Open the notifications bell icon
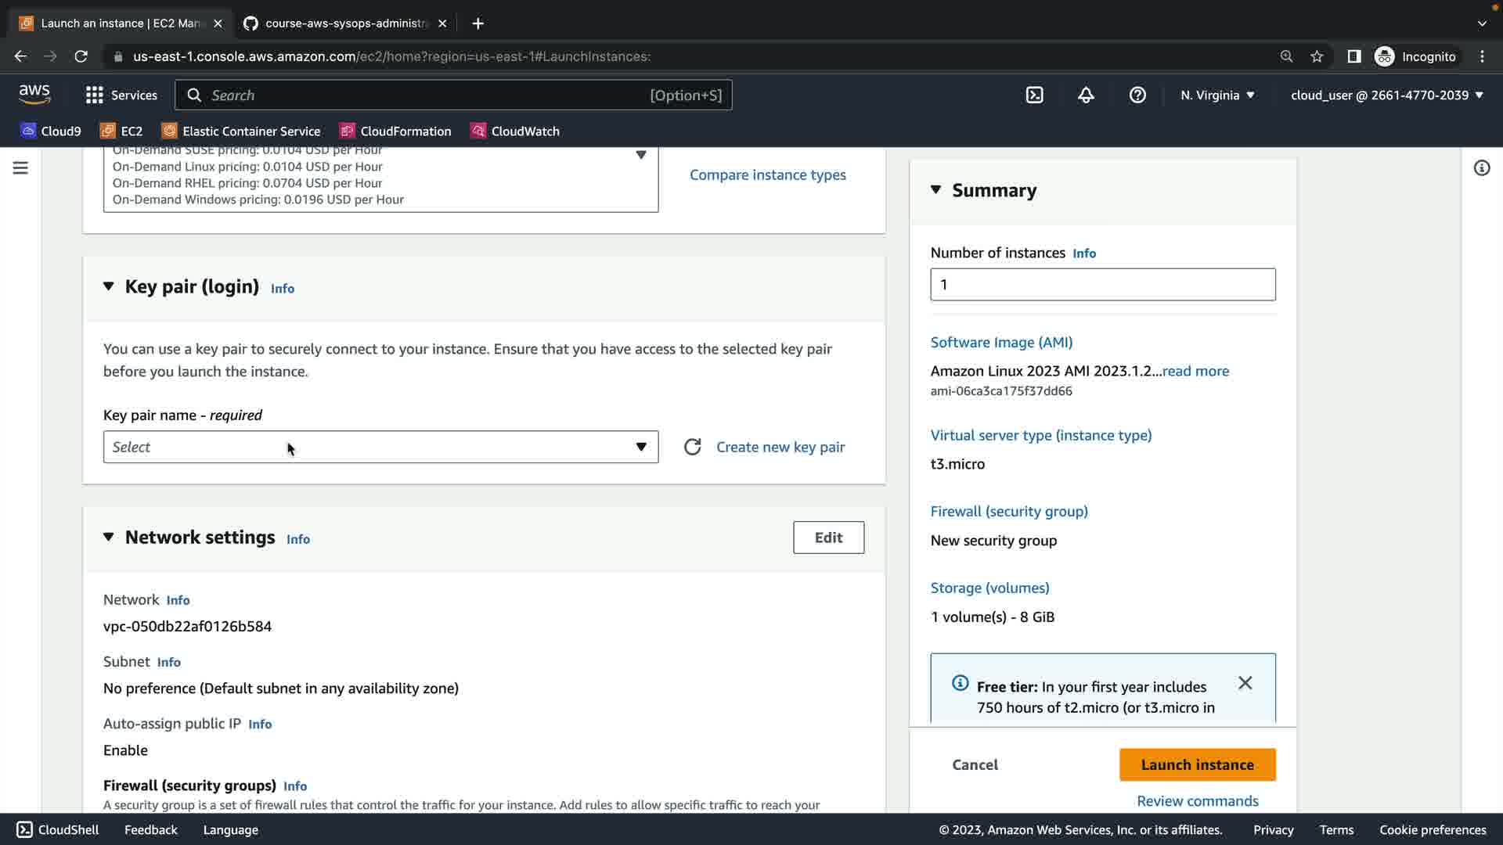The width and height of the screenshot is (1503, 845). 1086,95
